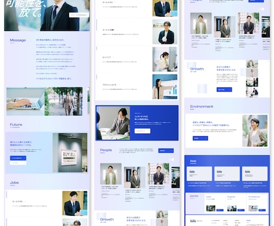
Task: Click the Environment section heading
Action: [x=201, y=106]
